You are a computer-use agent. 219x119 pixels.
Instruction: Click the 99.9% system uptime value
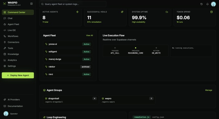click(139, 18)
